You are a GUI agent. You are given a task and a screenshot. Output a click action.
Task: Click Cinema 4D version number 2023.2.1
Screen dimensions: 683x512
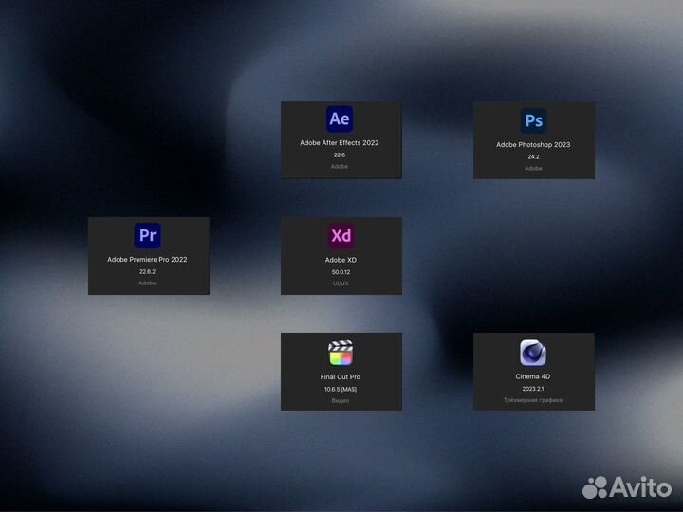click(533, 389)
